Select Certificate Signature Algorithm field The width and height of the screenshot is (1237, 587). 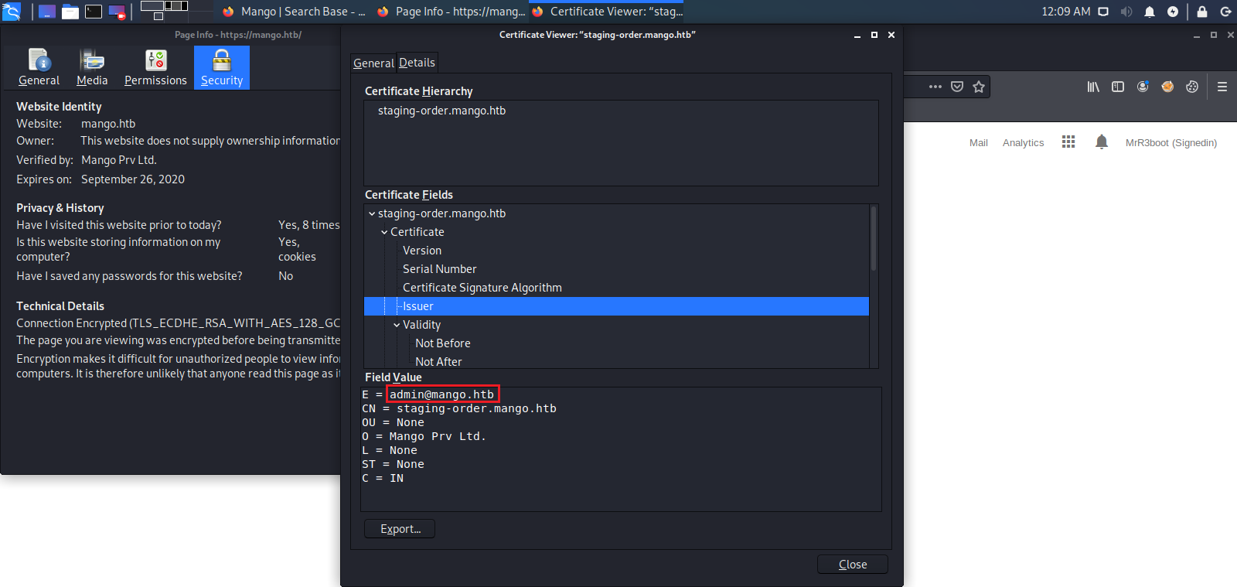point(482,288)
